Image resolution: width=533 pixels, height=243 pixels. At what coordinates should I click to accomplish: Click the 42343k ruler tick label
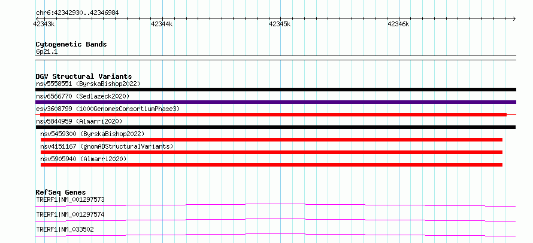tap(44, 24)
